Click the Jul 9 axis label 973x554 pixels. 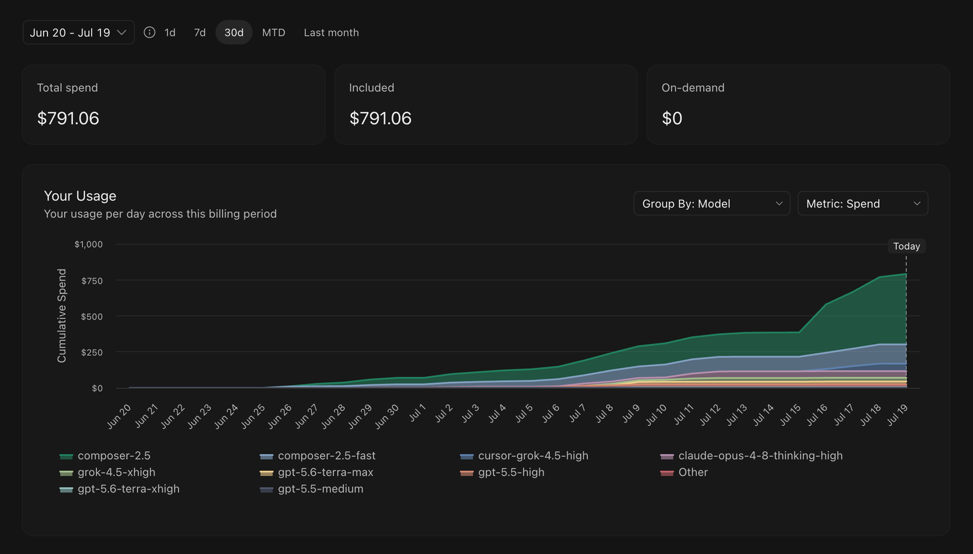pyautogui.click(x=631, y=414)
